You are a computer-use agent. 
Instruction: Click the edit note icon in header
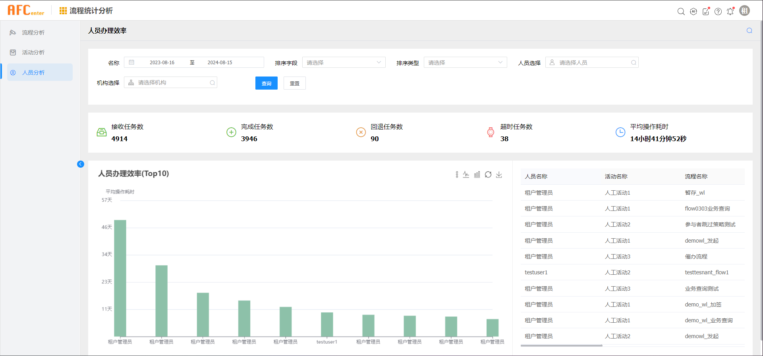tap(706, 11)
